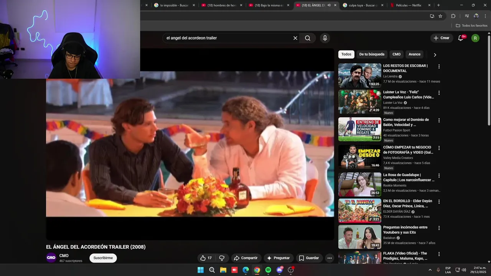Image resolution: width=491 pixels, height=276 pixels.
Task: Select the Avance filter chip
Action: coord(415,54)
